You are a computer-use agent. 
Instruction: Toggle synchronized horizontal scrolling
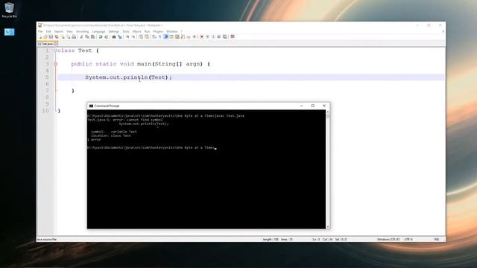coord(147,36)
